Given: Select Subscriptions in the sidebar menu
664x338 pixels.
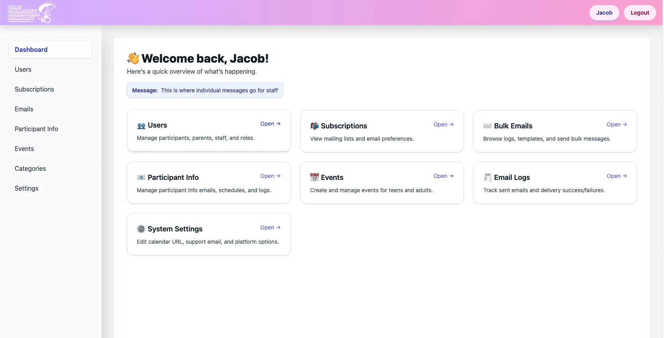Looking at the screenshot, I should [35, 89].
